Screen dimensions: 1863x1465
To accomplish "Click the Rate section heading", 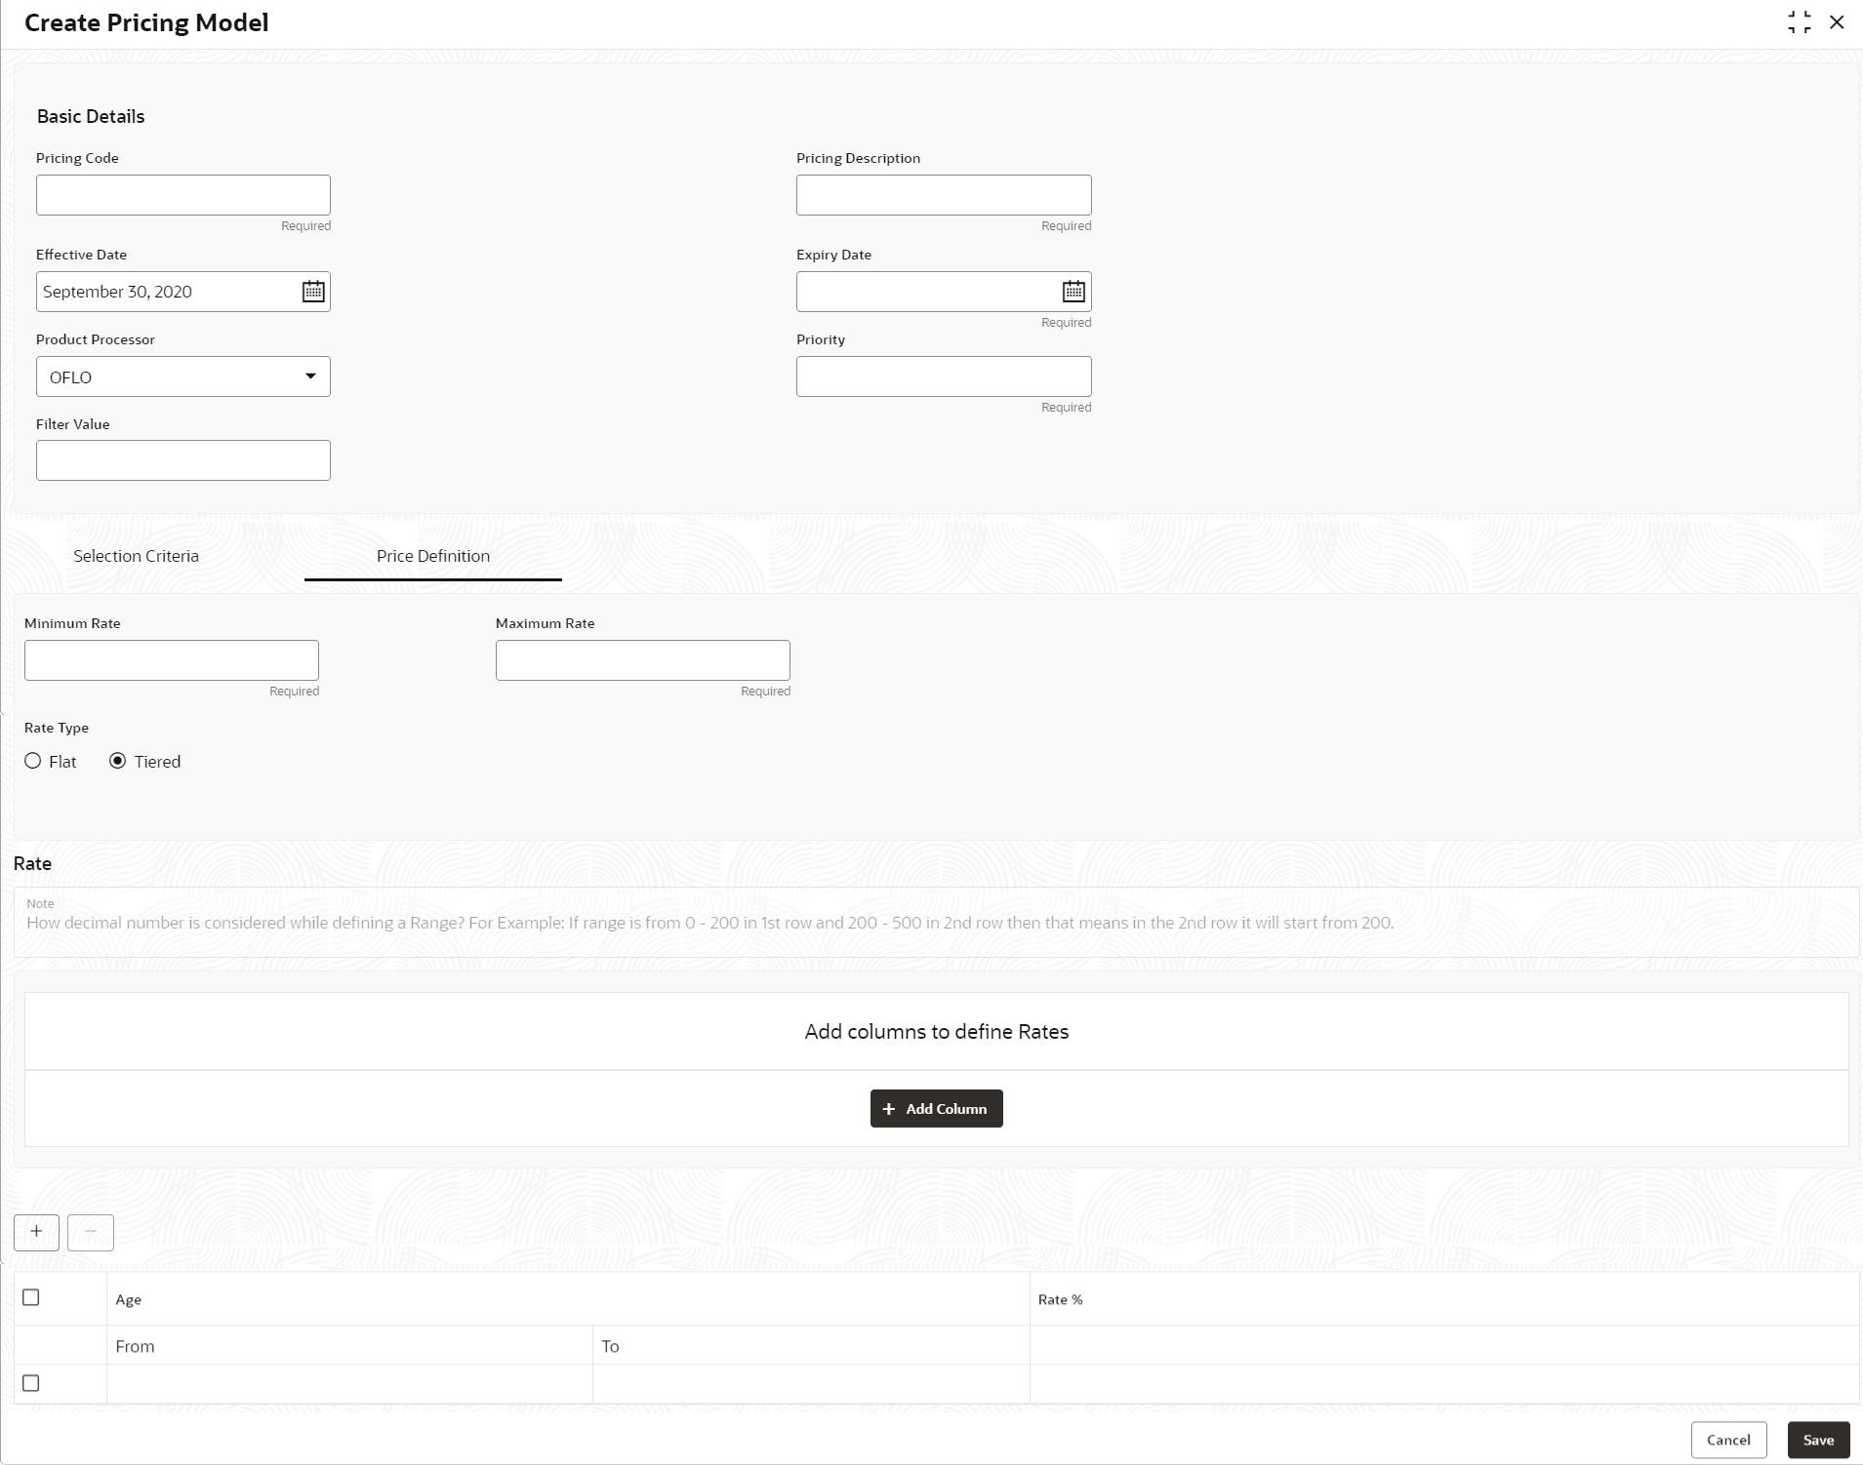I will [32, 863].
